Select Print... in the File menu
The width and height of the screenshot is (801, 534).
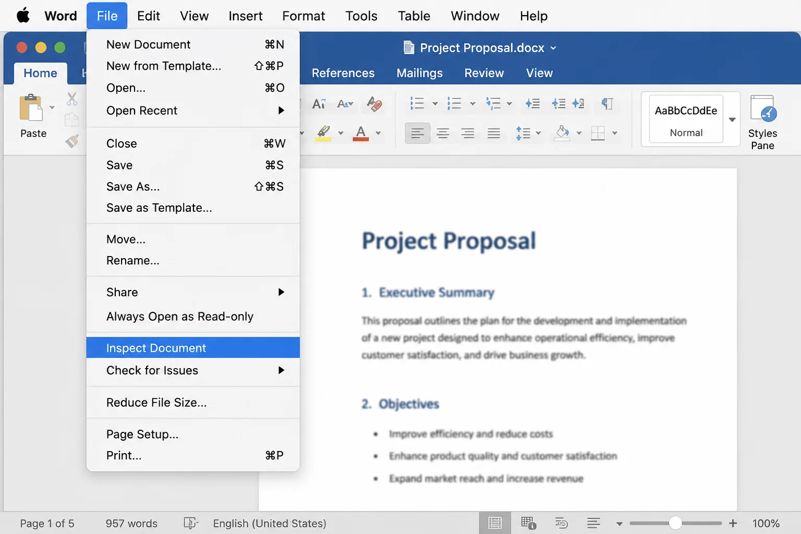[193, 456]
